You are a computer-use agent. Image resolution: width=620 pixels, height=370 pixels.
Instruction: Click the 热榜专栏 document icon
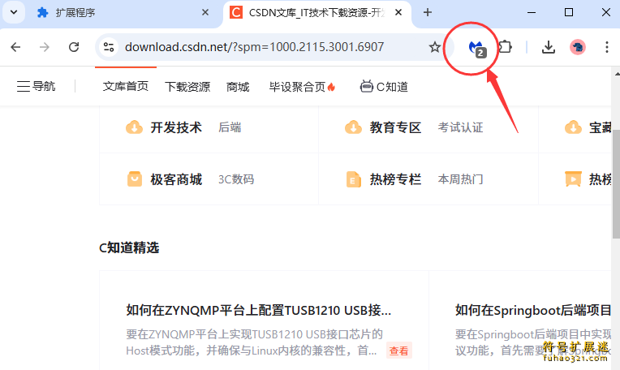(x=353, y=179)
